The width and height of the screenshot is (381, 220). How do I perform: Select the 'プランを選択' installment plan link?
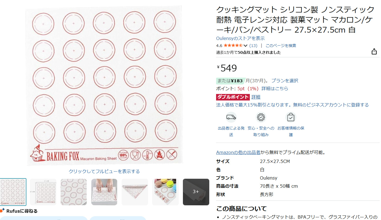285,81
